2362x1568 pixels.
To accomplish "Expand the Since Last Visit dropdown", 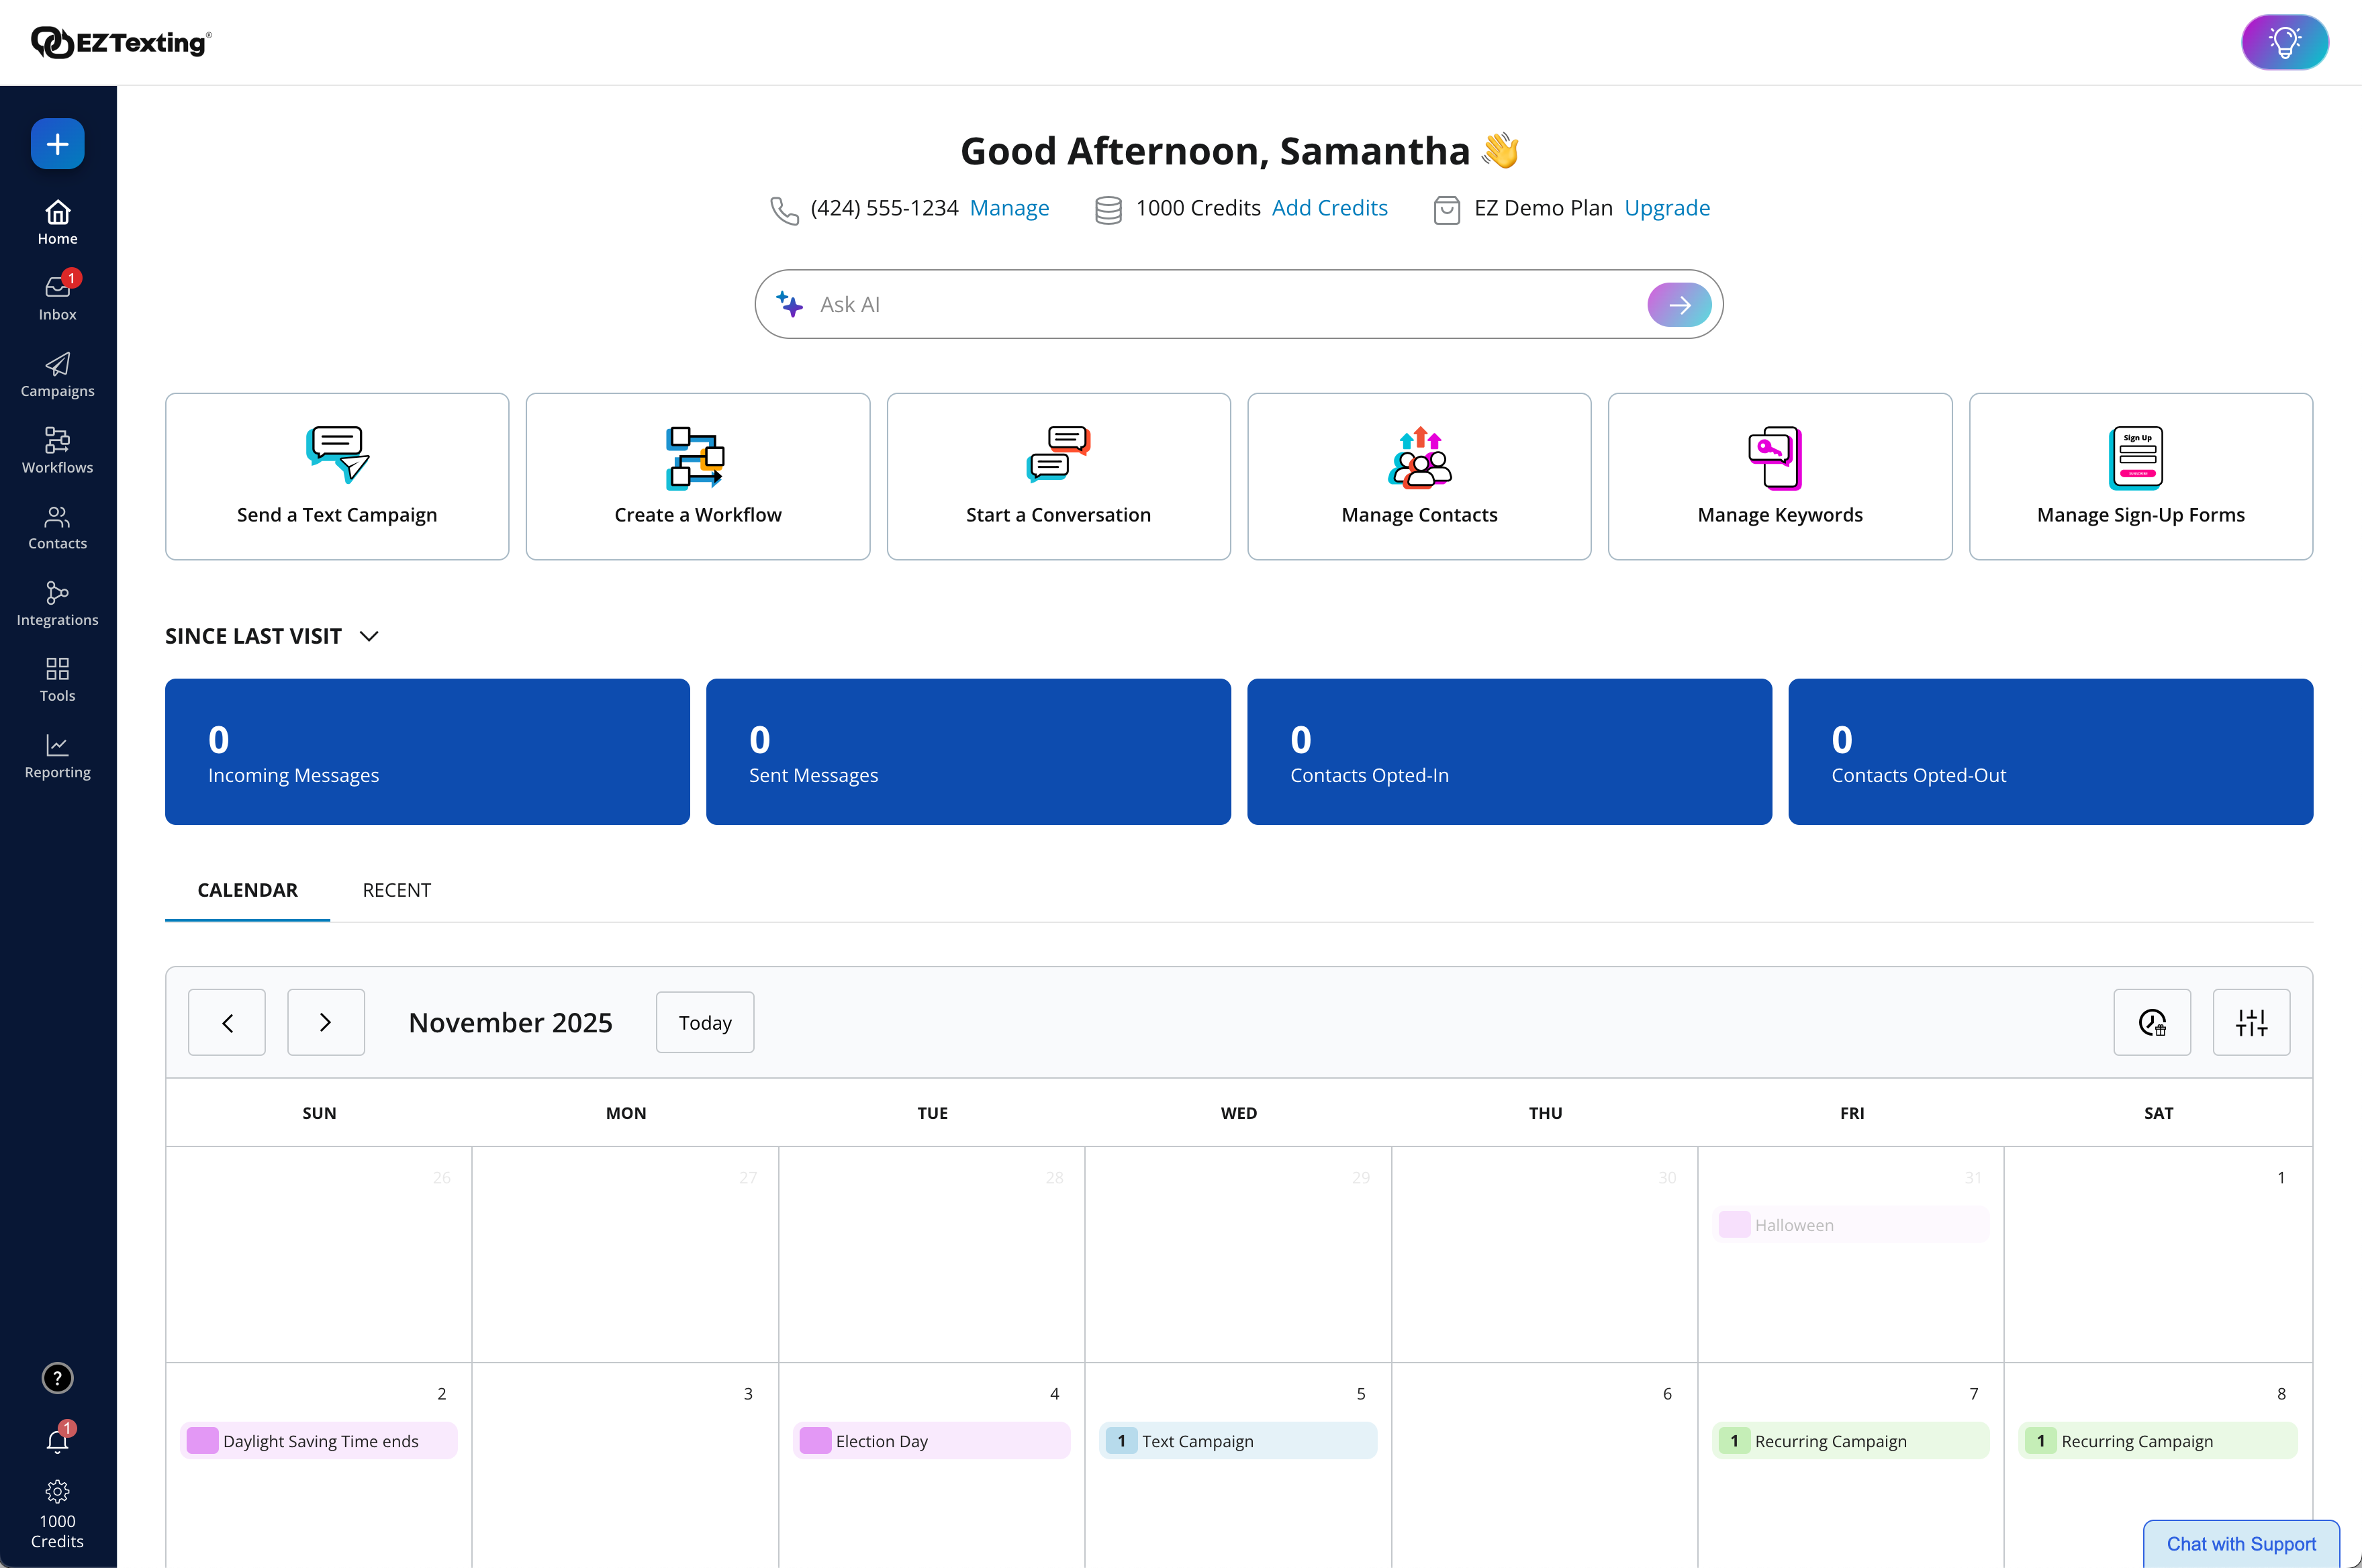I will (x=369, y=636).
